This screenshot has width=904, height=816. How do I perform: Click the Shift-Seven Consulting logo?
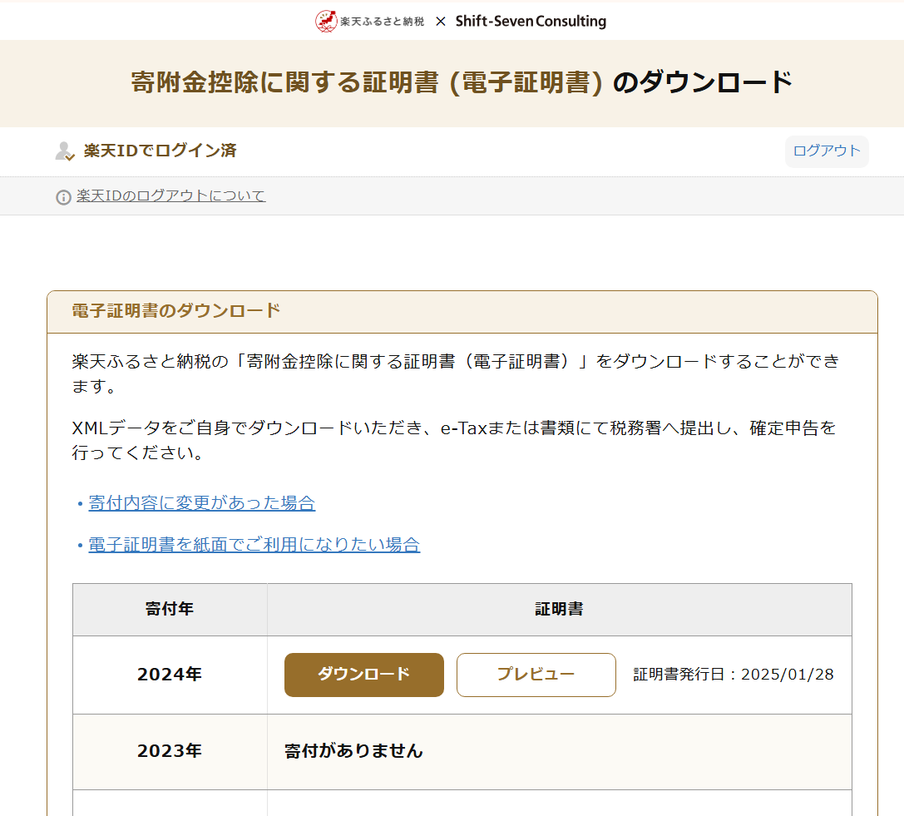[x=531, y=21]
